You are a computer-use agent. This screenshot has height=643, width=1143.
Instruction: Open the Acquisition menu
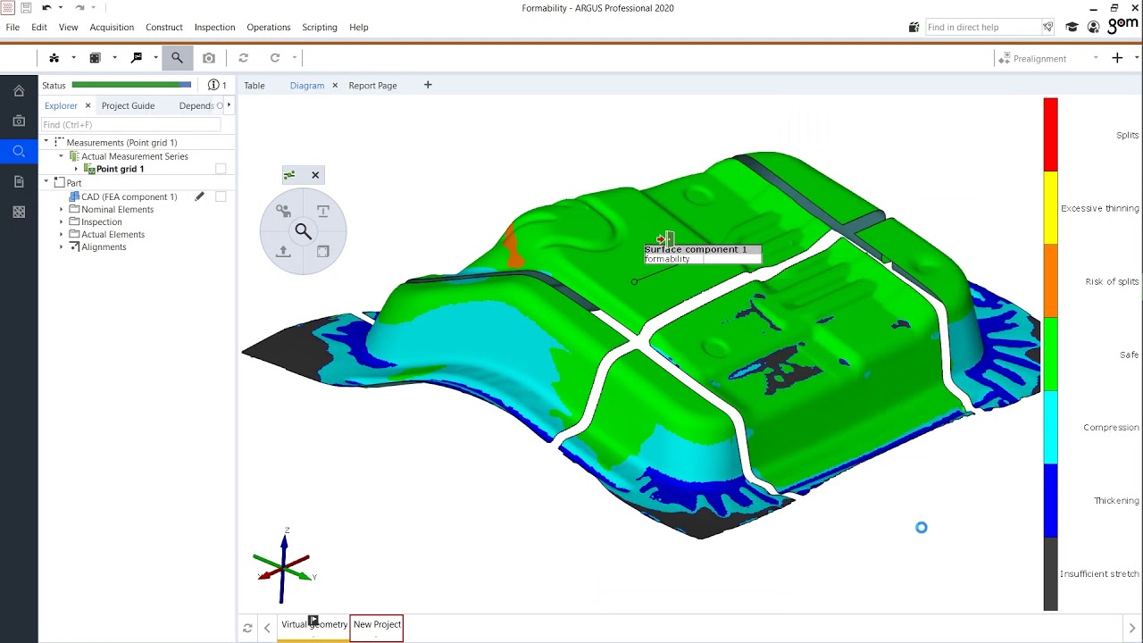point(112,28)
